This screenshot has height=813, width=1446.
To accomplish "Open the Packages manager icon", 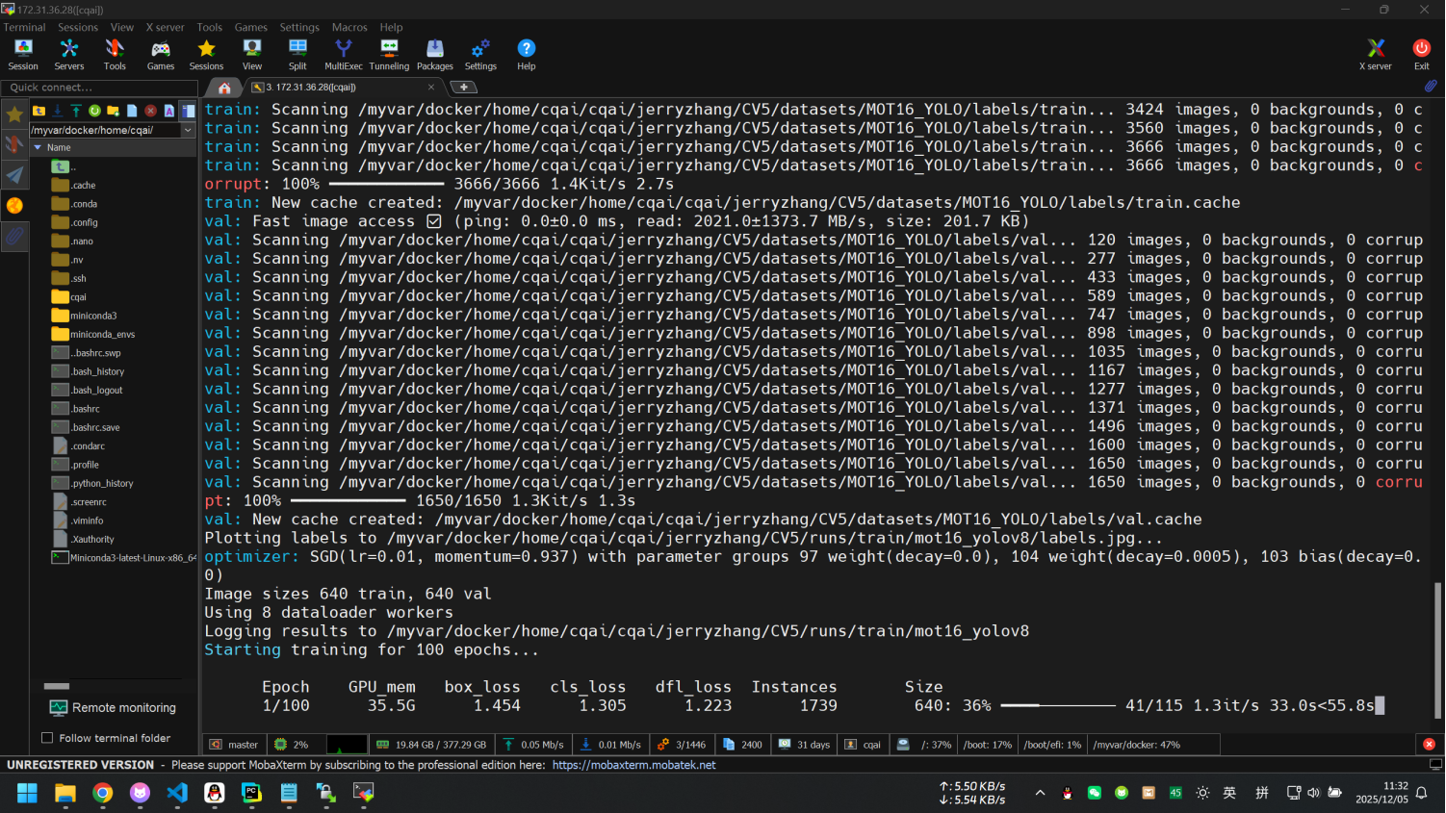I will pyautogui.click(x=434, y=54).
